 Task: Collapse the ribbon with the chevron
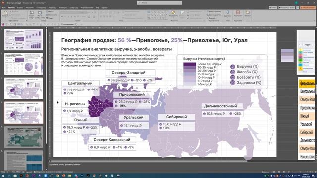(315, 20)
